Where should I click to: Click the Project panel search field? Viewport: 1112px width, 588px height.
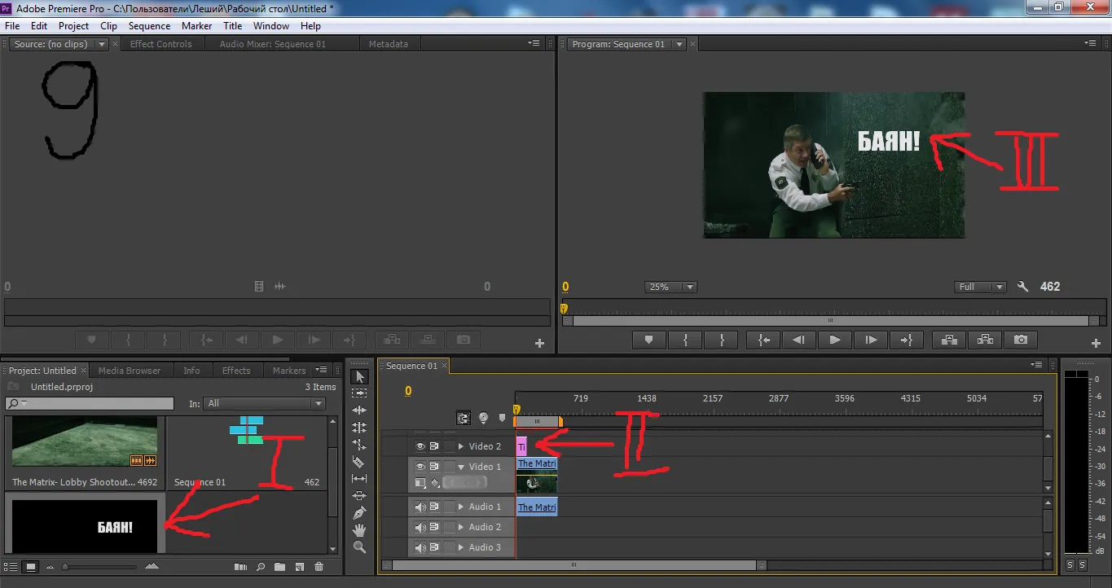tap(90, 403)
